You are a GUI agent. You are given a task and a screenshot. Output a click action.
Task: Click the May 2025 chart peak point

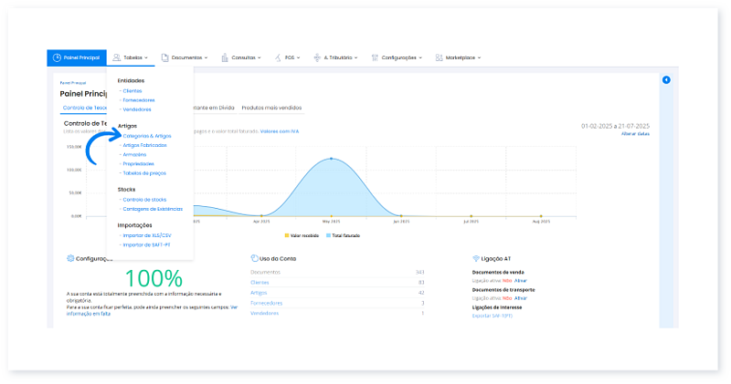[330, 159]
